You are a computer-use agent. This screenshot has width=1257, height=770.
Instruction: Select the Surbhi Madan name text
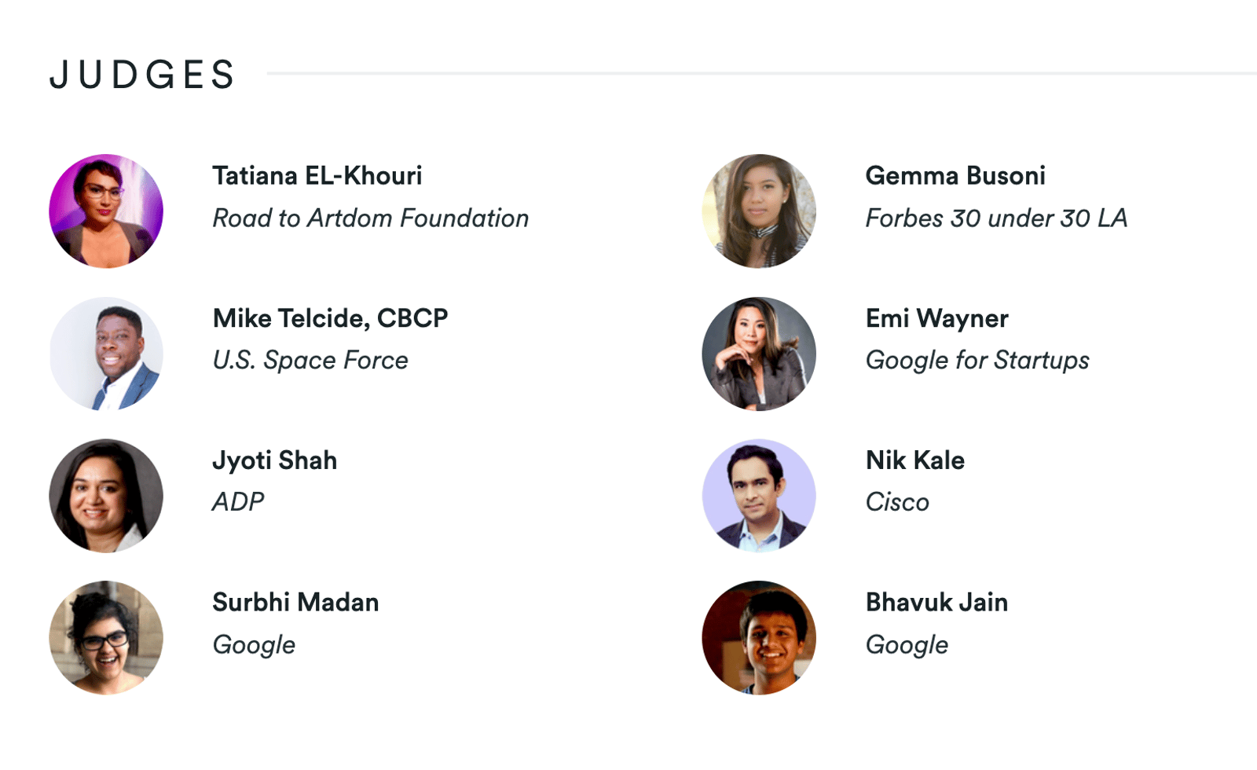point(295,603)
